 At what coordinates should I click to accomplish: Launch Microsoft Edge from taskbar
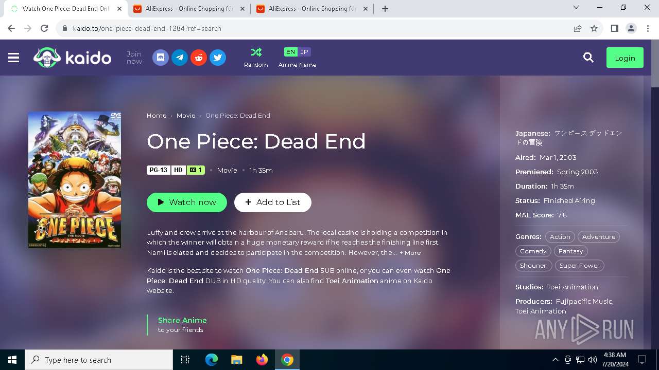click(x=212, y=360)
